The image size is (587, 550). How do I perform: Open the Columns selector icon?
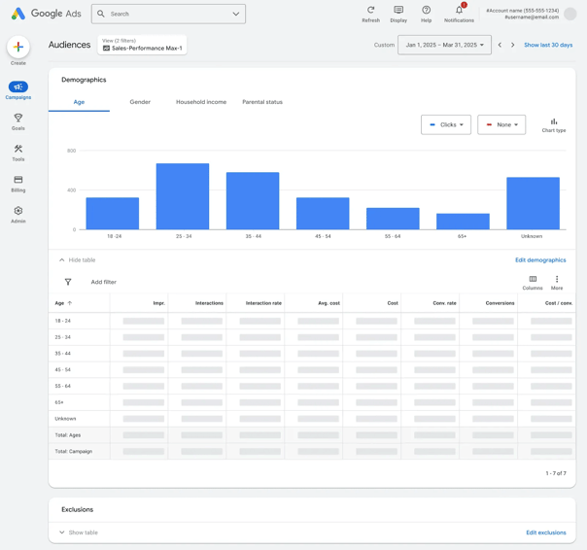coord(533,280)
